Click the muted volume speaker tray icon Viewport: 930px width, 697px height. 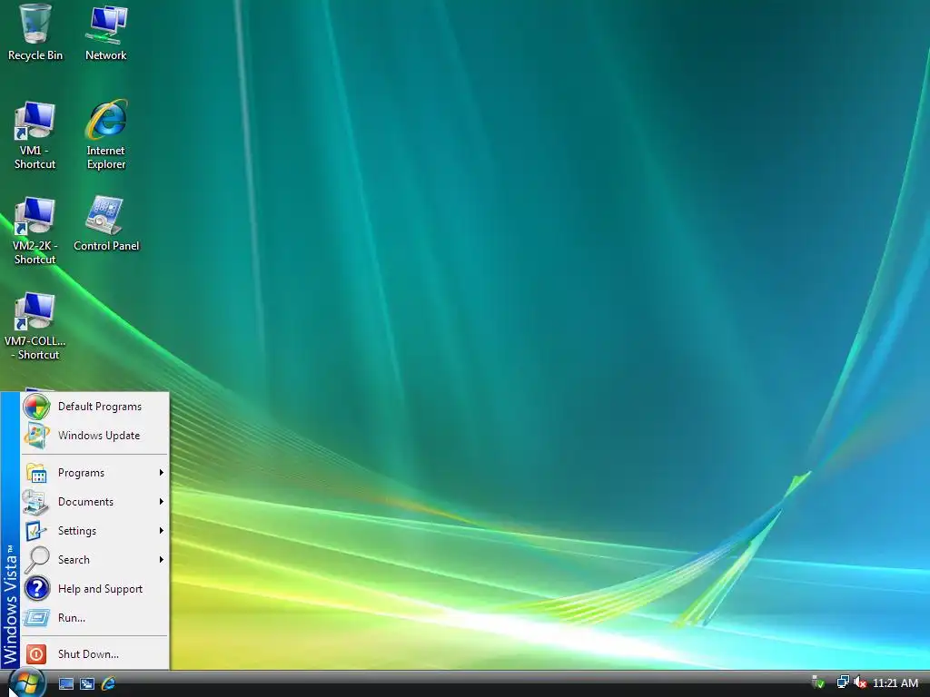click(860, 682)
